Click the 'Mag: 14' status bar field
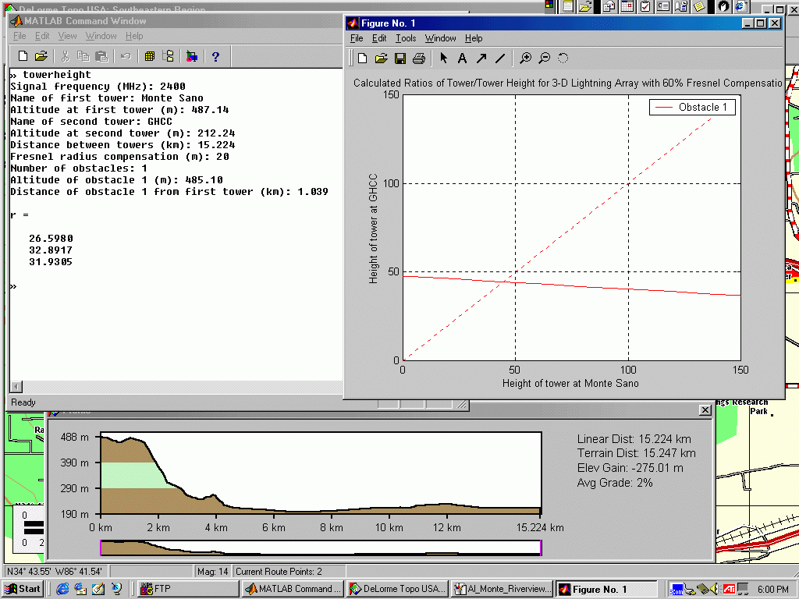Screen dimensions: 799x599 point(212,572)
